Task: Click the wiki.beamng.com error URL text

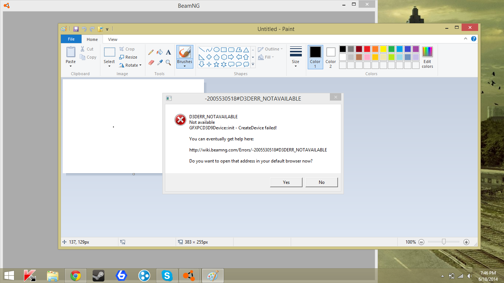Action: pos(258,150)
